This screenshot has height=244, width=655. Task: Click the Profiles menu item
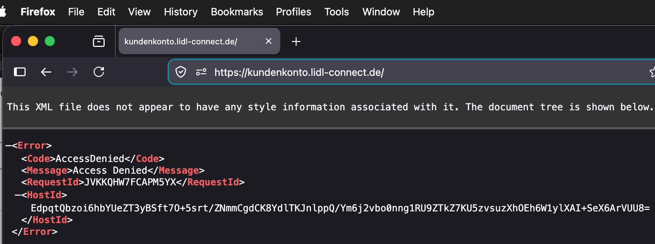click(x=293, y=12)
